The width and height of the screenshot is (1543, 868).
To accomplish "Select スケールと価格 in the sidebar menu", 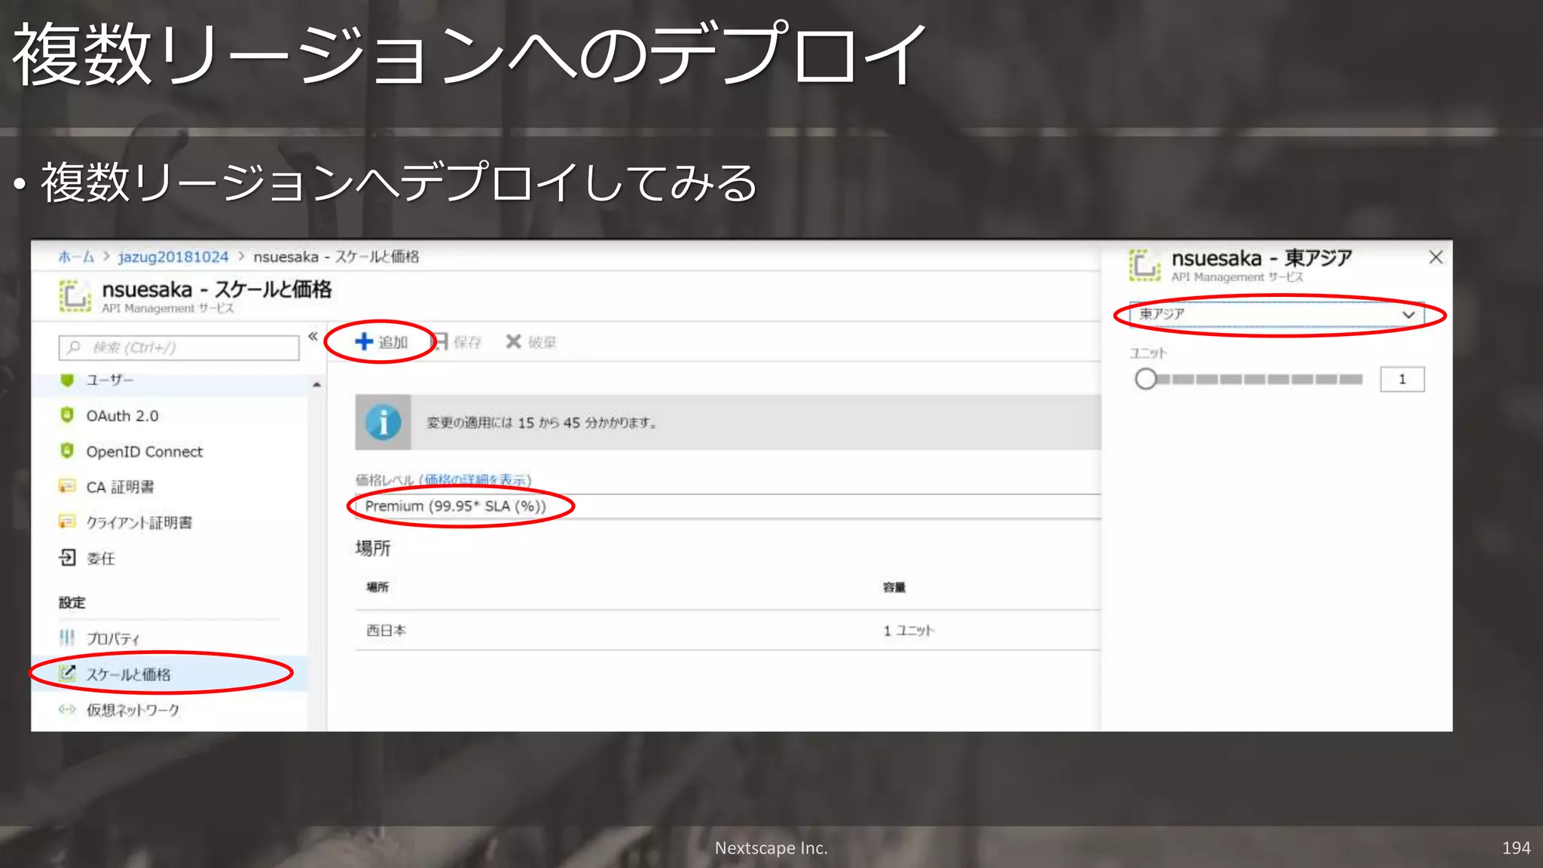I will click(128, 674).
